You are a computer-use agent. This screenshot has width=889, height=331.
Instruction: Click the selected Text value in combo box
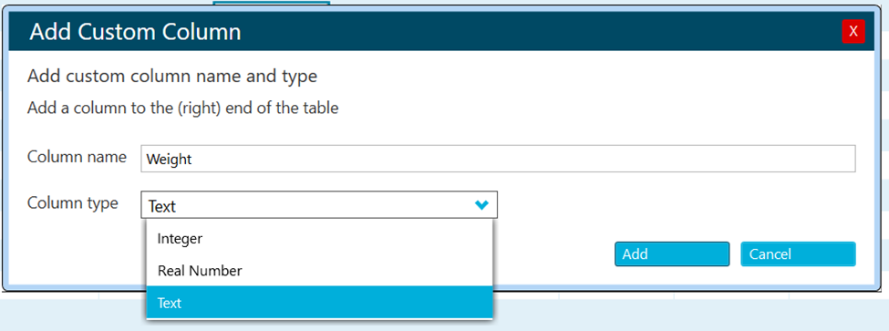point(162,206)
